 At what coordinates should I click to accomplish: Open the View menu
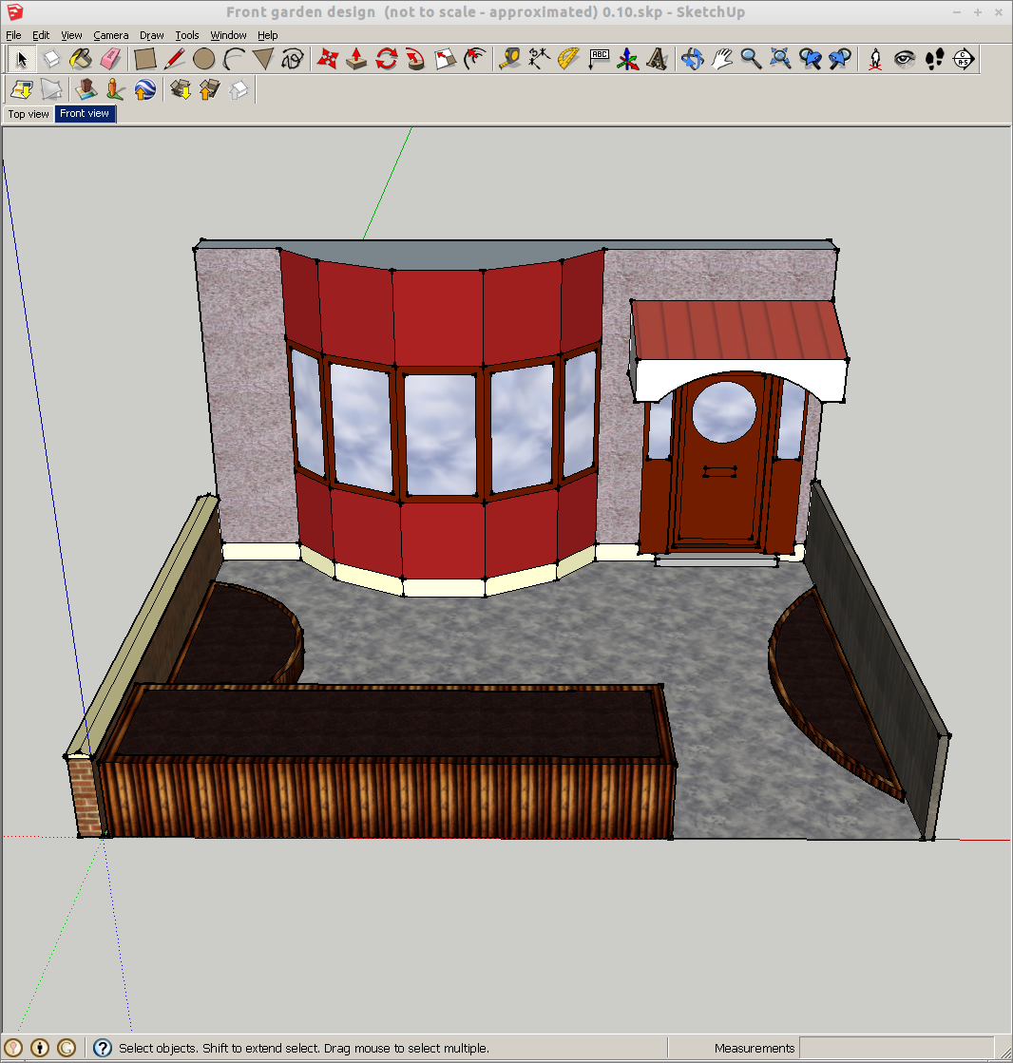click(71, 35)
